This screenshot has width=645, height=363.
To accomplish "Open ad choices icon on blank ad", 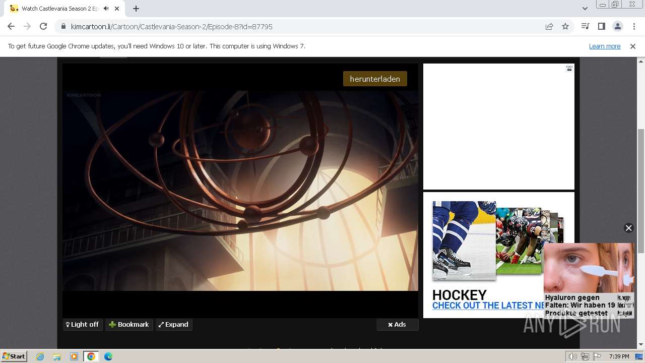I will [x=569, y=69].
